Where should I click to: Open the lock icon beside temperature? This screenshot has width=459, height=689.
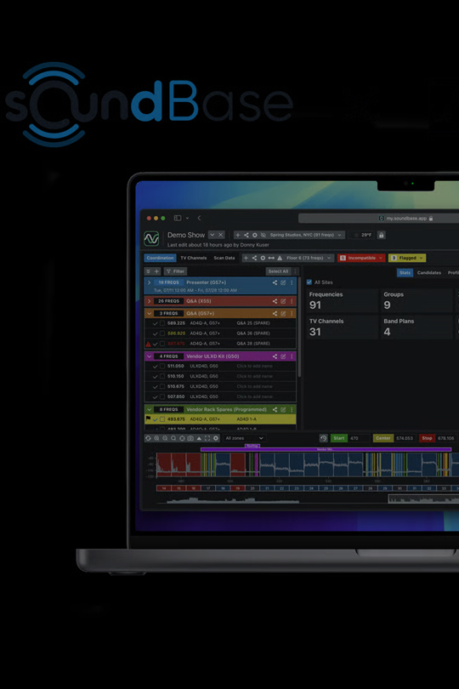(382, 235)
